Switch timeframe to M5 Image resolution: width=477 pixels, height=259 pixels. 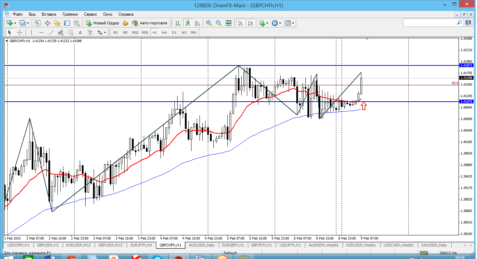[x=125, y=32]
